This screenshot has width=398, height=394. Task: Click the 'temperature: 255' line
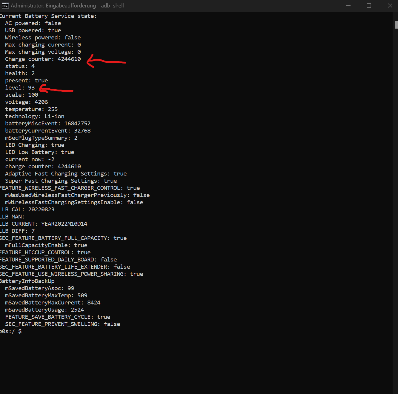pos(31,109)
